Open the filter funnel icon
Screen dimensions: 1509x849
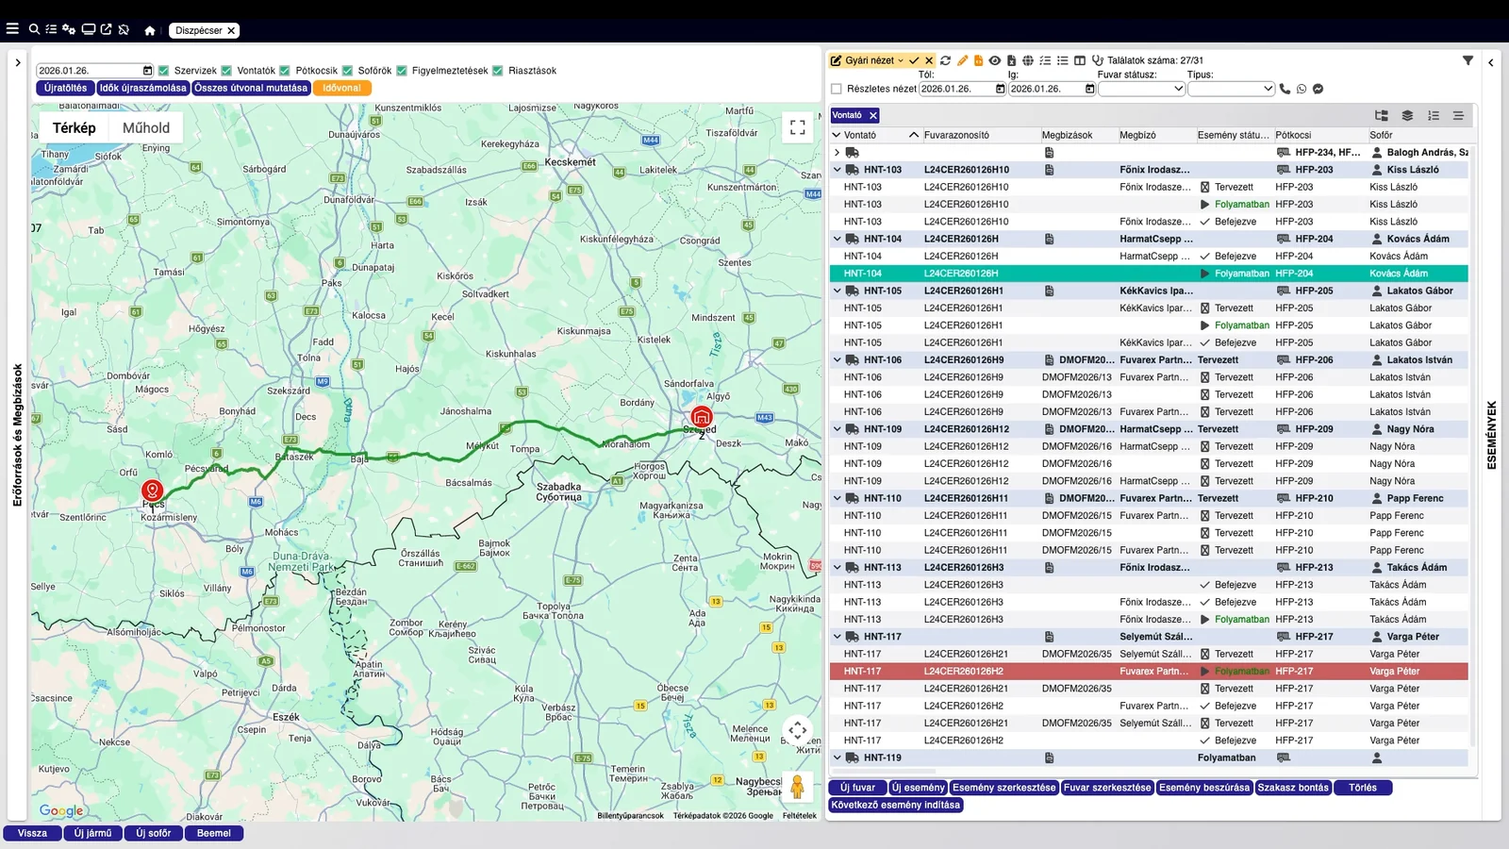(1468, 60)
